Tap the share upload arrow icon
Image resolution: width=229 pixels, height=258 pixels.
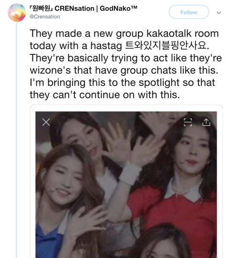[206, 122]
